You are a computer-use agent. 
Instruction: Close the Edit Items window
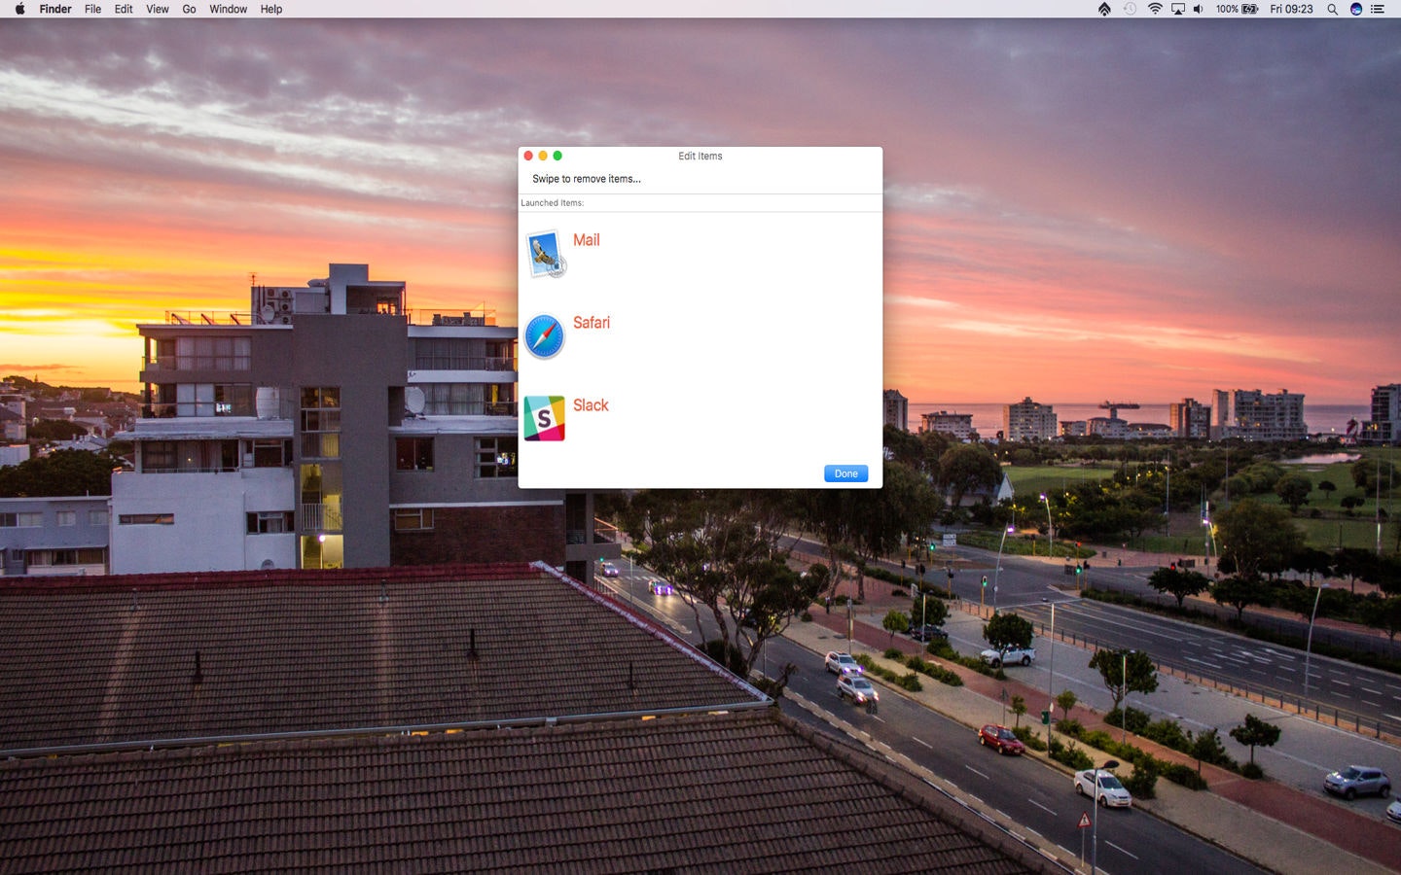click(528, 156)
